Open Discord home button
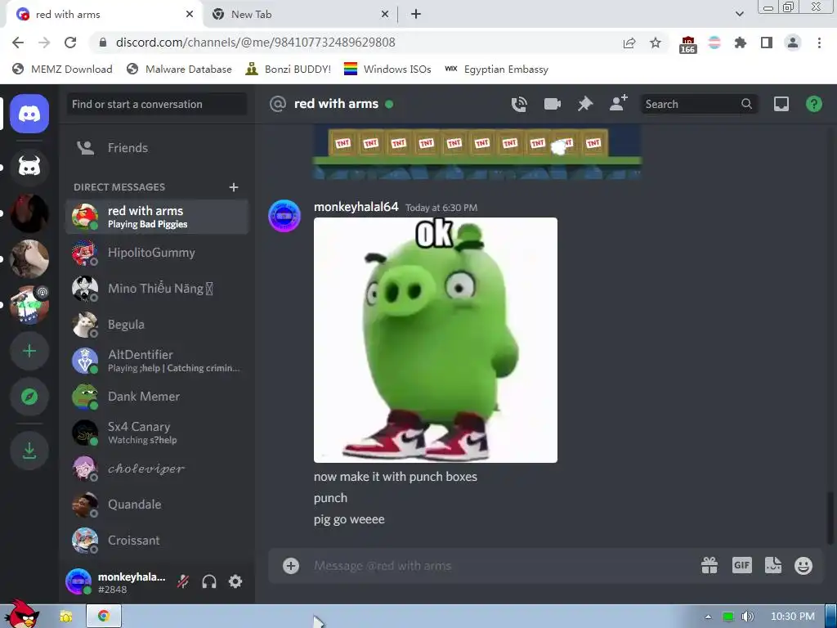The height and width of the screenshot is (628, 837). pyautogui.click(x=29, y=114)
